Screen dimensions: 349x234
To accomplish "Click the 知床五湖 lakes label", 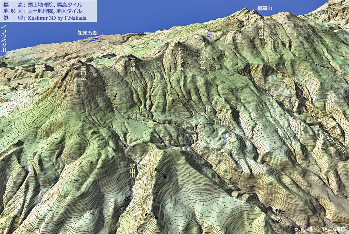I will coord(87,33).
